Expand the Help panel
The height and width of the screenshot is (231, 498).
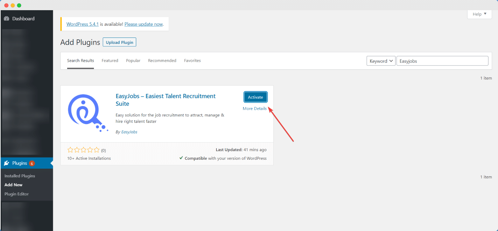click(x=480, y=14)
